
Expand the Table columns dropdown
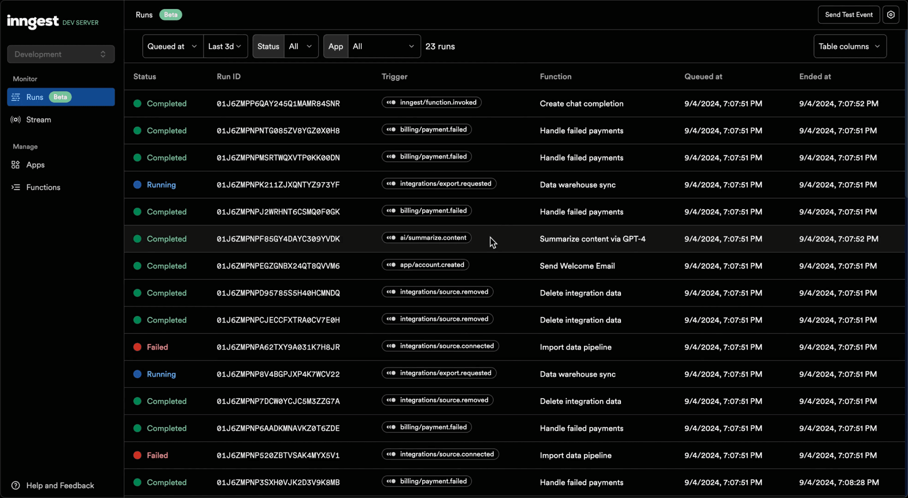click(849, 46)
